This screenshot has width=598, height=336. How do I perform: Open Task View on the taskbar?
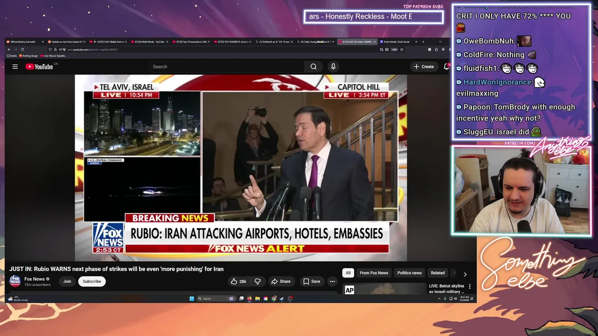[x=242, y=299]
